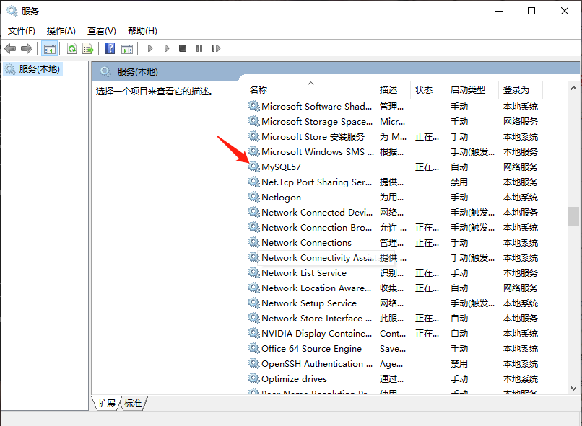Click 禁用 startup type of OpenSSH Authentication

click(459, 364)
